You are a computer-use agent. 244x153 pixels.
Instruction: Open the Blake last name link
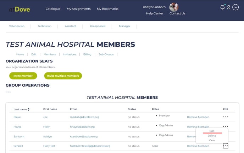click(x=17, y=117)
